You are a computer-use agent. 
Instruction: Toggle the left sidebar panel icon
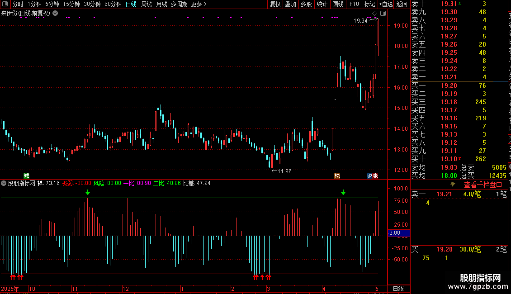(x=5, y=4)
